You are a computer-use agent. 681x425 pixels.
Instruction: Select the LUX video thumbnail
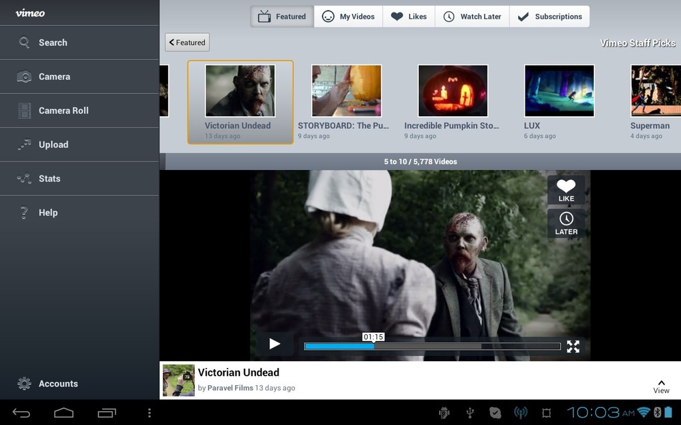pos(559,91)
